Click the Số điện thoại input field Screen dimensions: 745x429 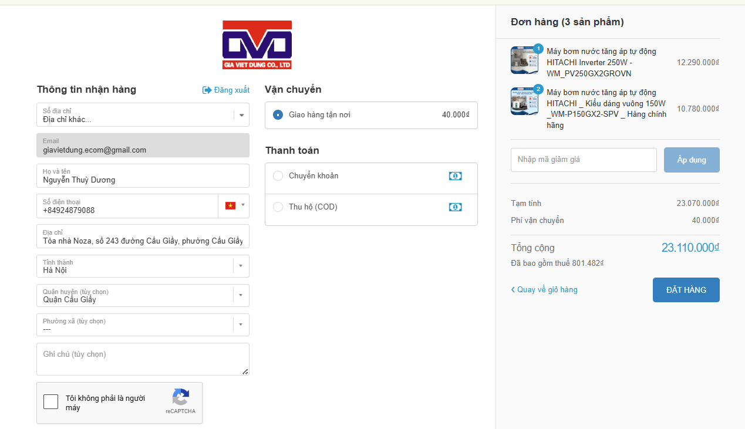pos(127,206)
